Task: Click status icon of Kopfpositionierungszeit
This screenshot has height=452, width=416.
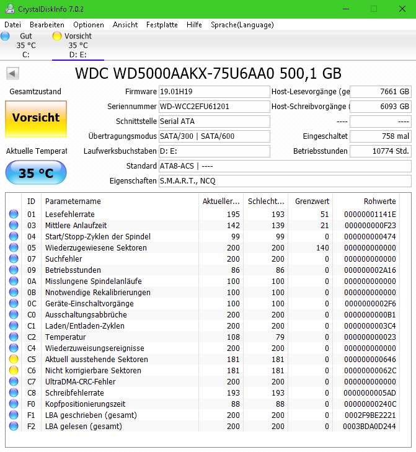Action: (14, 404)
